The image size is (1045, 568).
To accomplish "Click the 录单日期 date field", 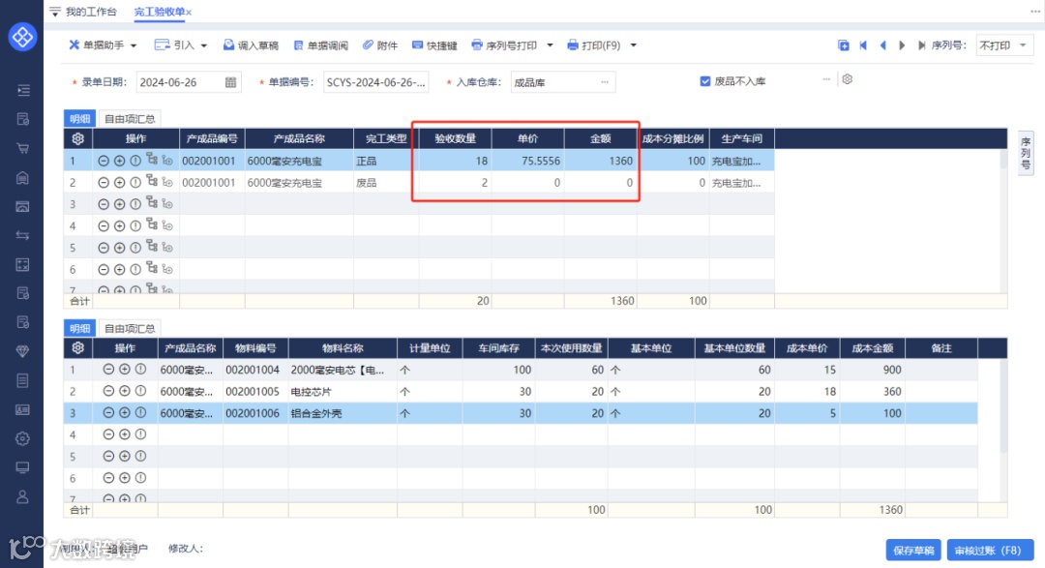I will tap(189, 82).
